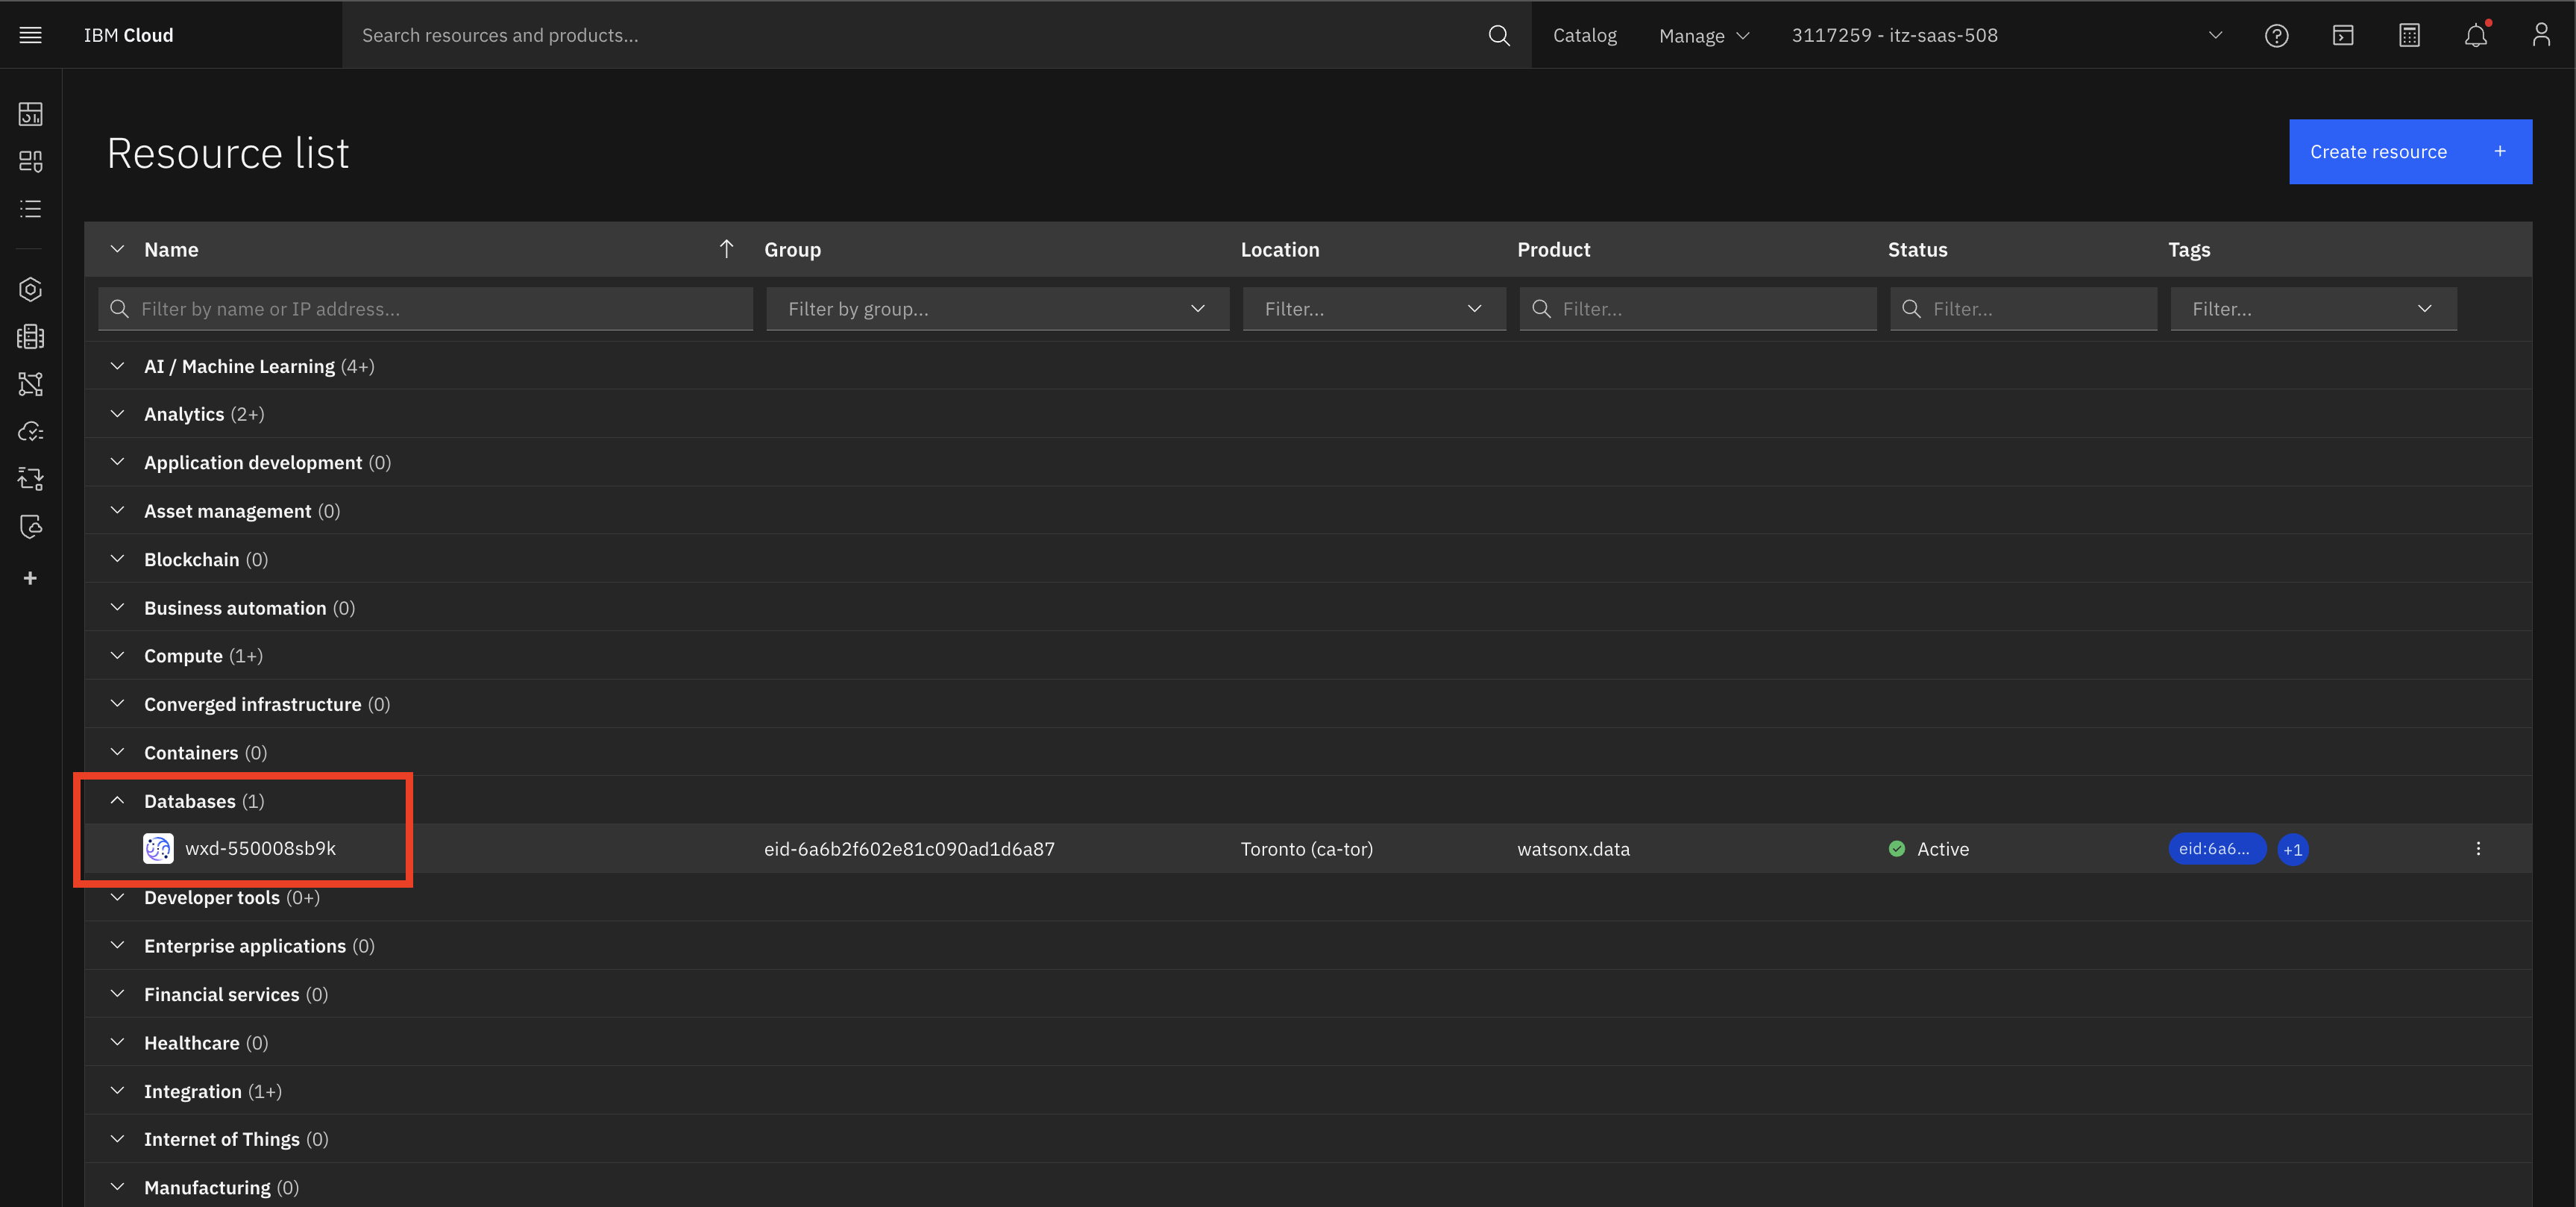Open the cost estimator calculator icon
The image size is (2576, 1207).
click(2409, 35)
